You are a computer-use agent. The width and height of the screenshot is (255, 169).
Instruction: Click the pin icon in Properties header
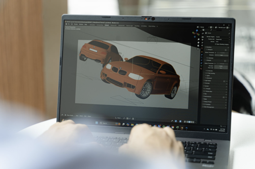(229, 33)
